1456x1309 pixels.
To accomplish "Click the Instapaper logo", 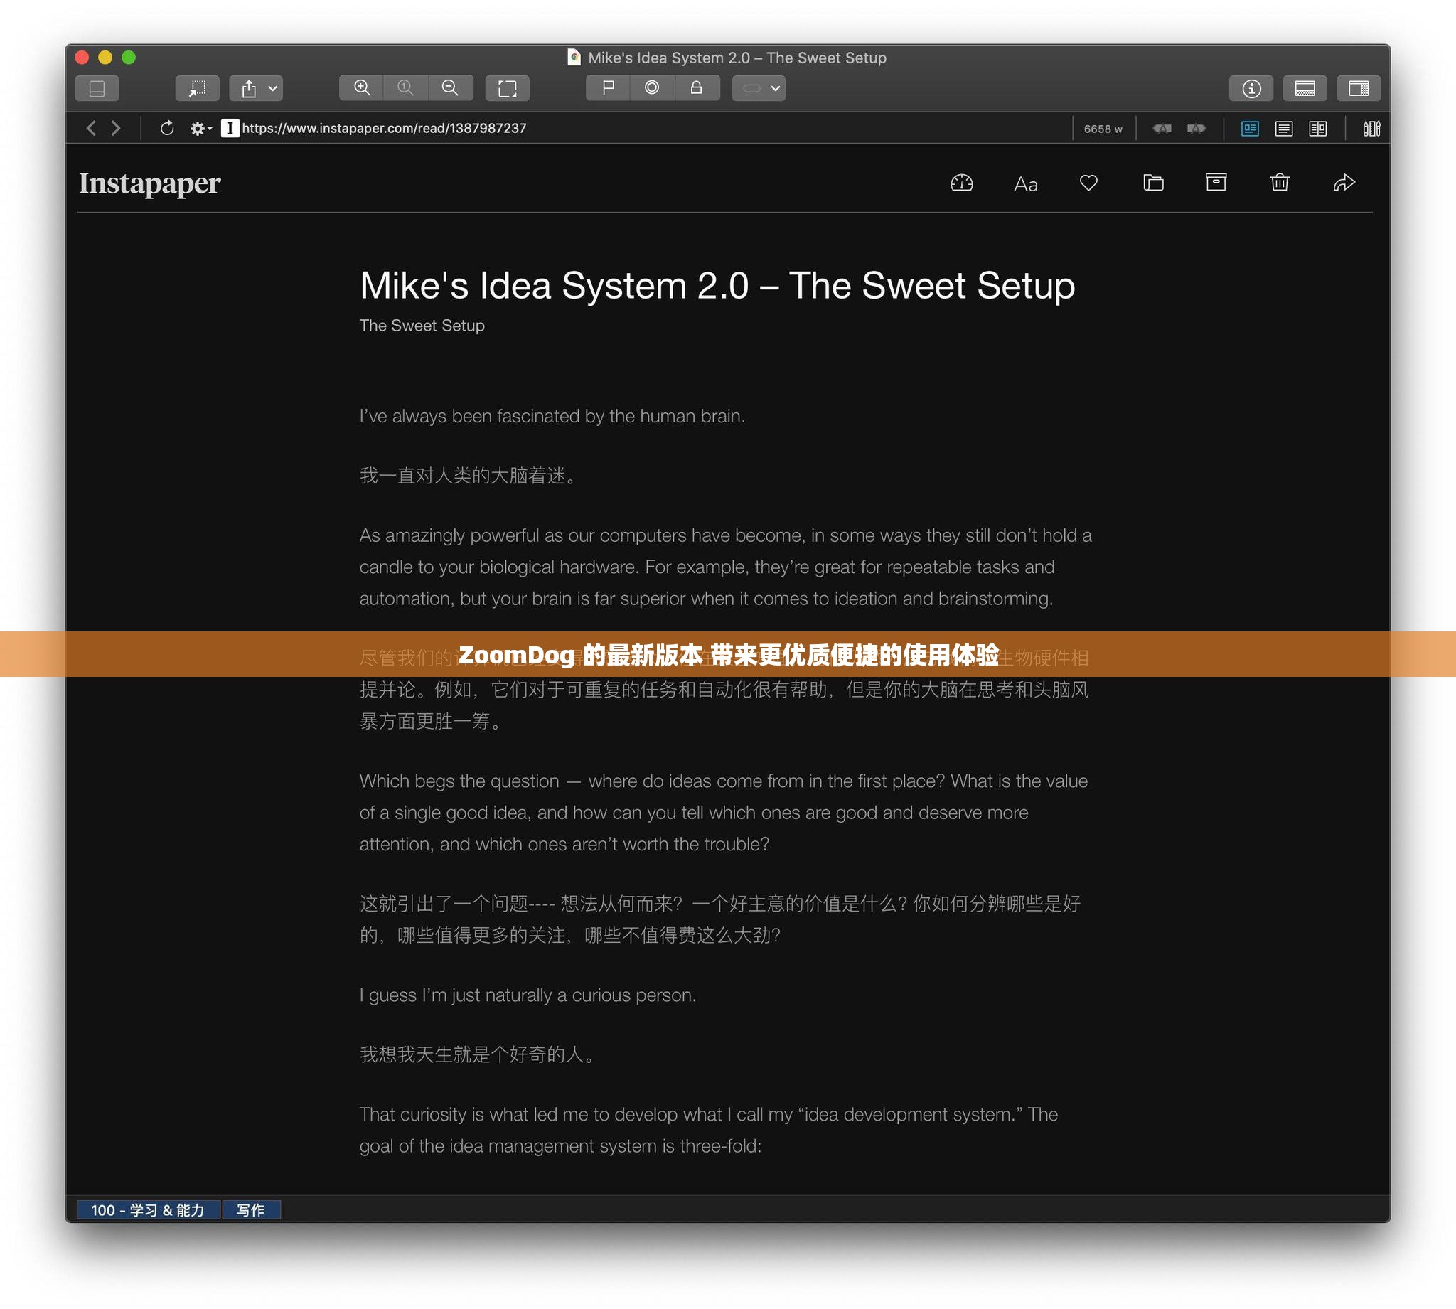I will pyautogui.click(x=149, y=183).
